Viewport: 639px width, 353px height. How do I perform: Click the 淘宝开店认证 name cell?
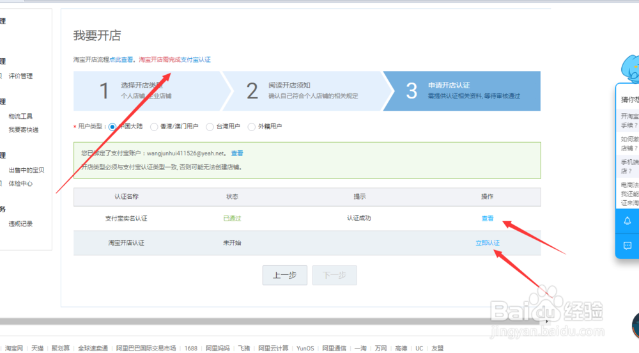click(127, 242)
